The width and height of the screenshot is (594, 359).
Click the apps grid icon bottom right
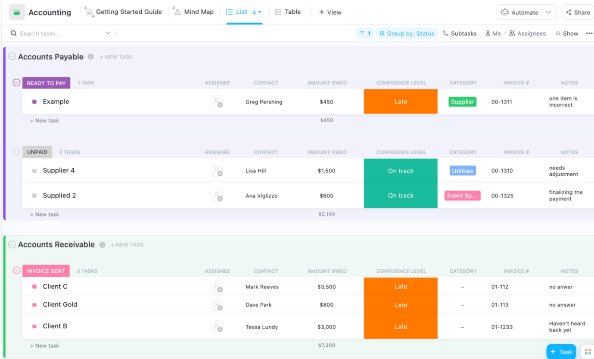[x=588, y=352]
